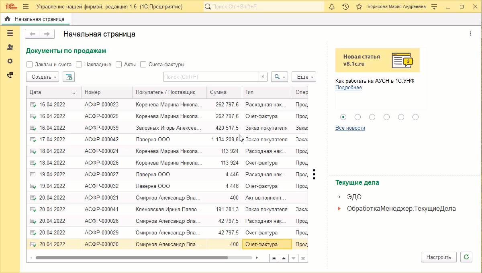Check the Счета-фактуры checkbox
This screenshot has height=273, width=482.
pos(143,65)
